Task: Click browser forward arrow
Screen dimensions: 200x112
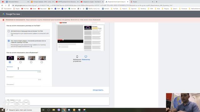Action: 6,6
